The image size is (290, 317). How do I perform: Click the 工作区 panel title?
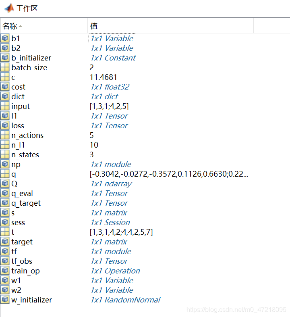(27, 8)
